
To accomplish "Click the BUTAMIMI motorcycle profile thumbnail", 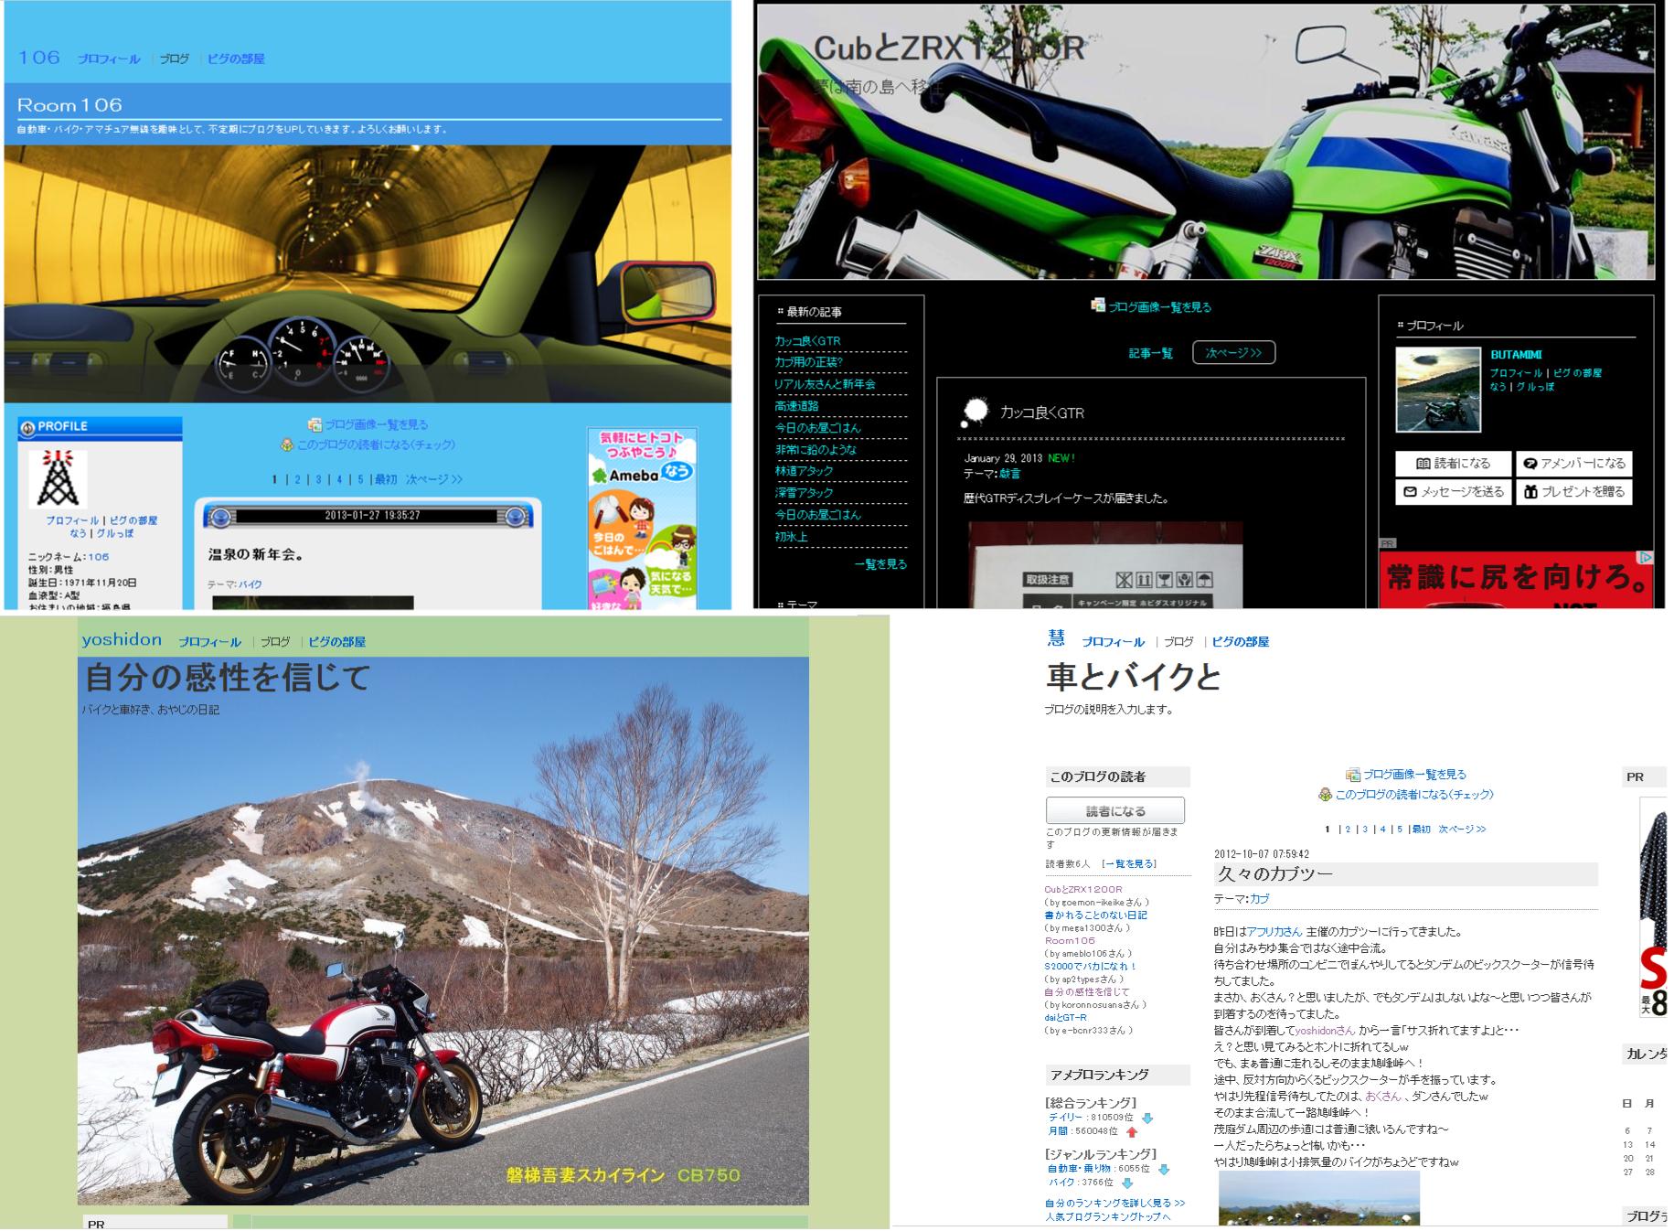I will (1438, 390).
